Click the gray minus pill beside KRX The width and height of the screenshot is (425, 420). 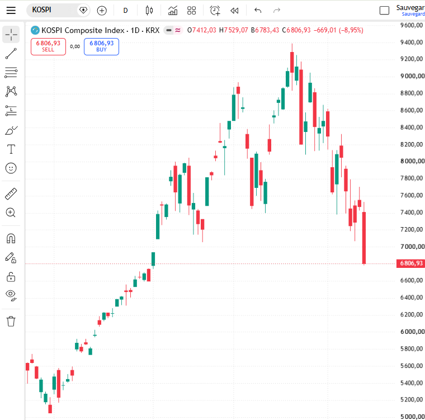[x=168, y=30]
